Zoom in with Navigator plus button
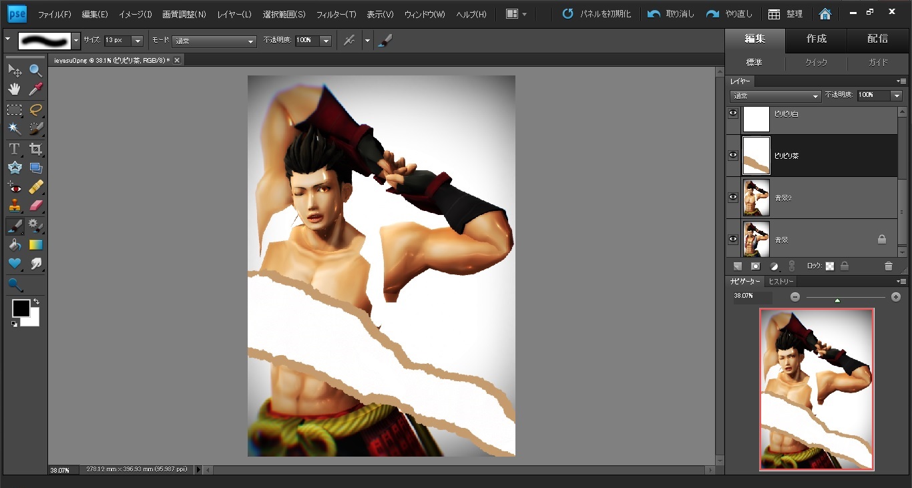This screenshot has height=488, width=912. click(896, 297)
